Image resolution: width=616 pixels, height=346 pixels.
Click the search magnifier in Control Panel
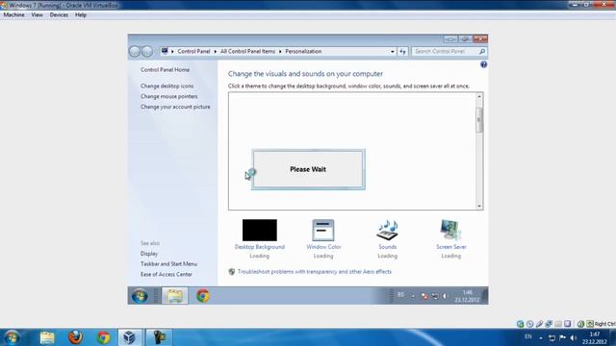pyautogui.click(x=482, y=51)
